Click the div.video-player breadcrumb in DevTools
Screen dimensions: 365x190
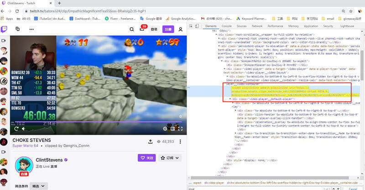(214, 183)
